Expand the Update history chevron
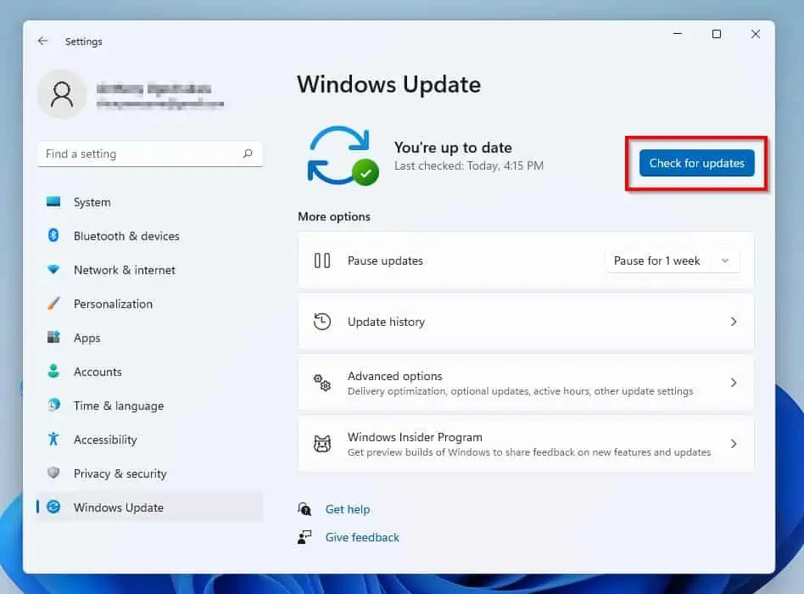The image size is (804, 594). click(734, 322)
